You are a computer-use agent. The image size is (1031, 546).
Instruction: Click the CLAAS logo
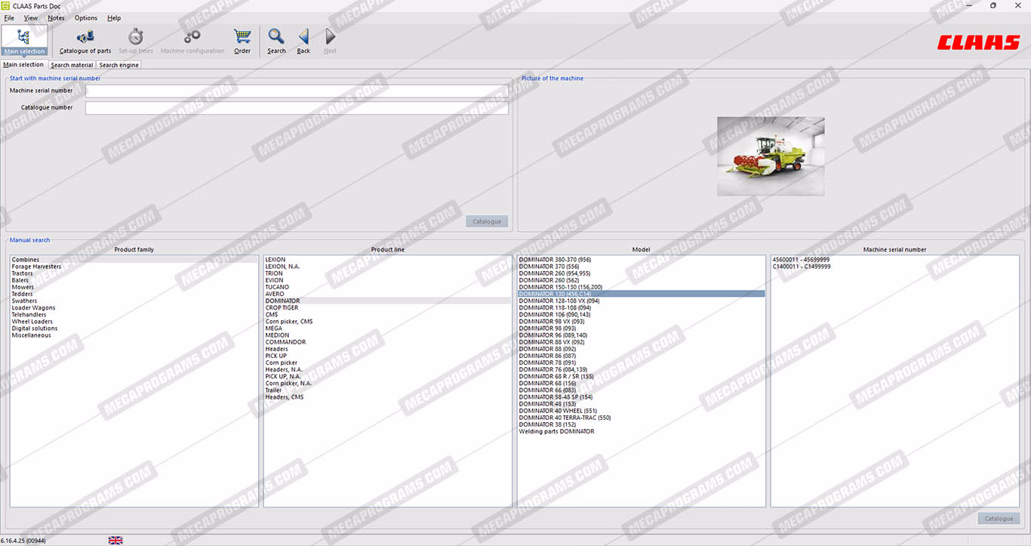coord(978,43)
